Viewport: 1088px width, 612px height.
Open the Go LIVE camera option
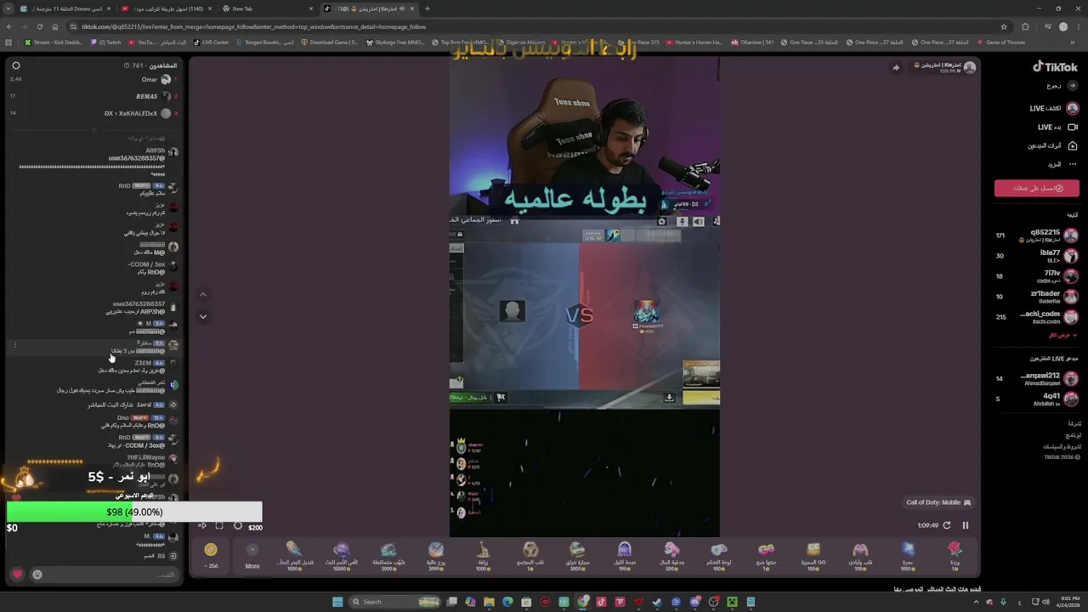click(x=1054, y=127)
